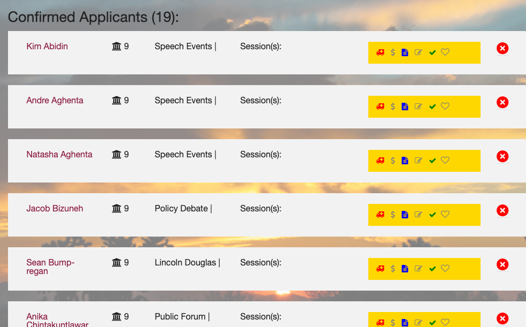Open Anika Chintakuntlawar's applicant link
Screen dimensions: 526x327
[57, 320]
